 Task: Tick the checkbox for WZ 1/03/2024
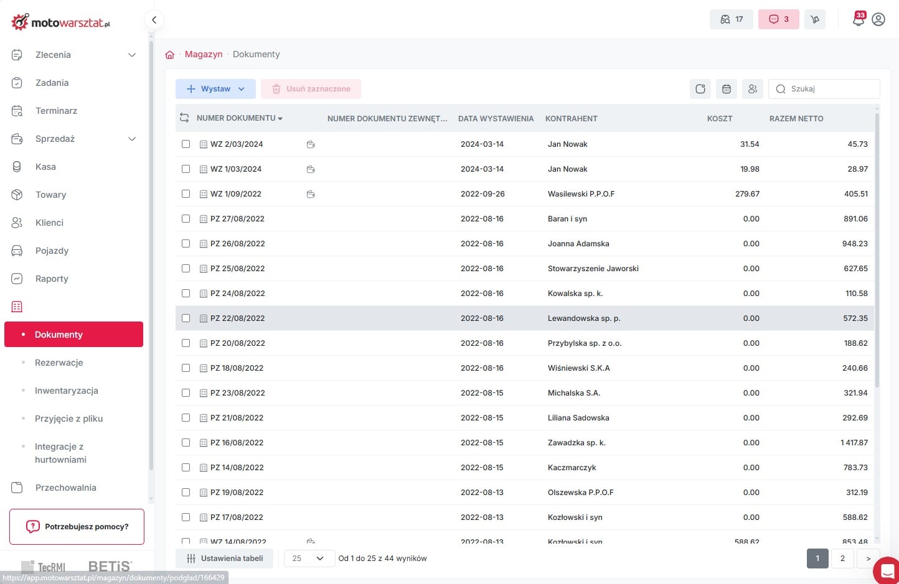tap(186, 169)
